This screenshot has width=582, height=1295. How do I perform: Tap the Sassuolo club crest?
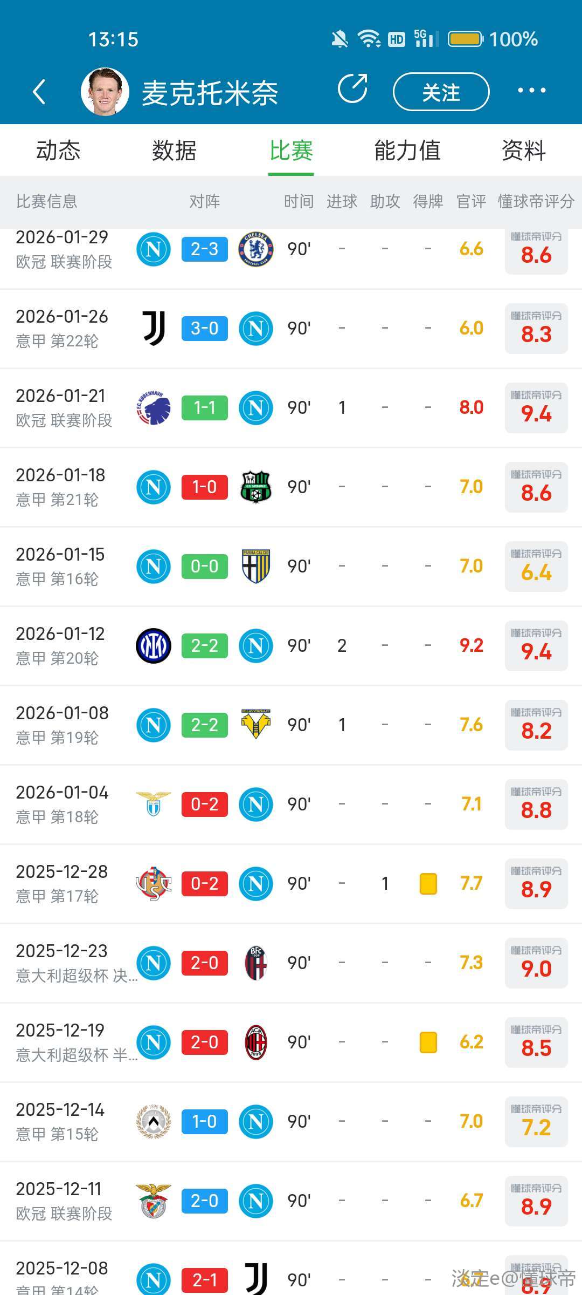pyautogui.click(x=256, y=487)
